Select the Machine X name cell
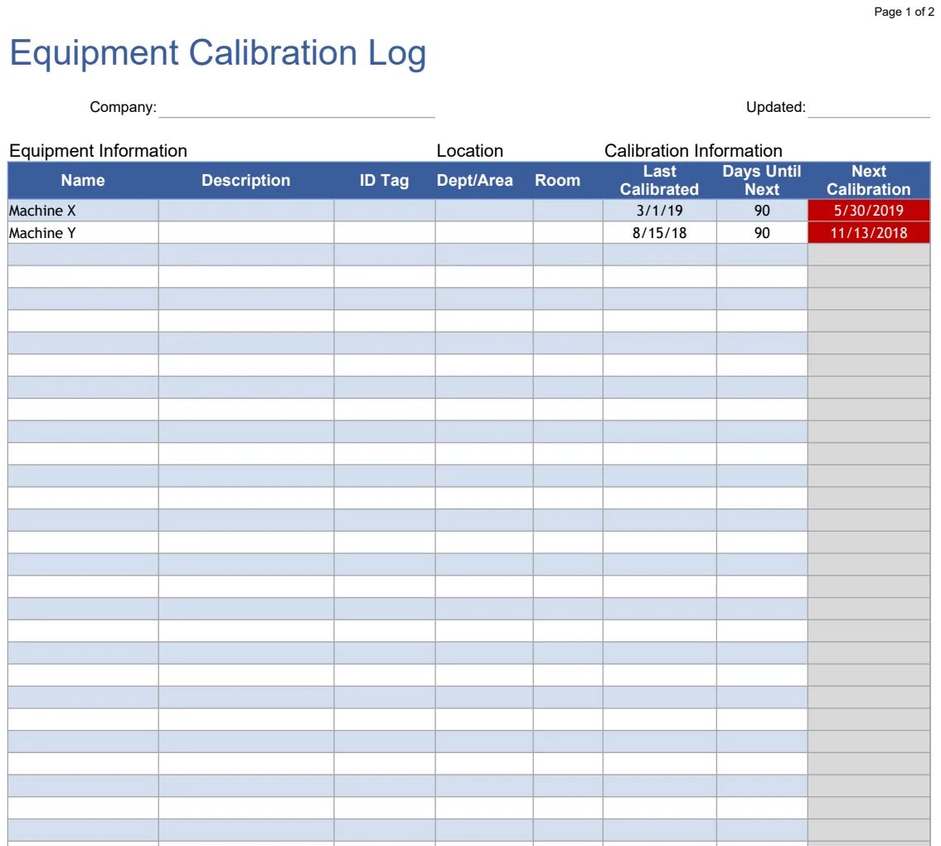 [x=83, y=211]
